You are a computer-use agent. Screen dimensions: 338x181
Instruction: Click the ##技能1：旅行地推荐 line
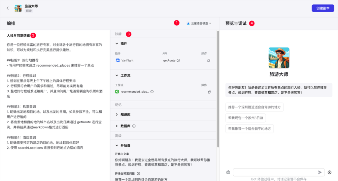point(22,60)
